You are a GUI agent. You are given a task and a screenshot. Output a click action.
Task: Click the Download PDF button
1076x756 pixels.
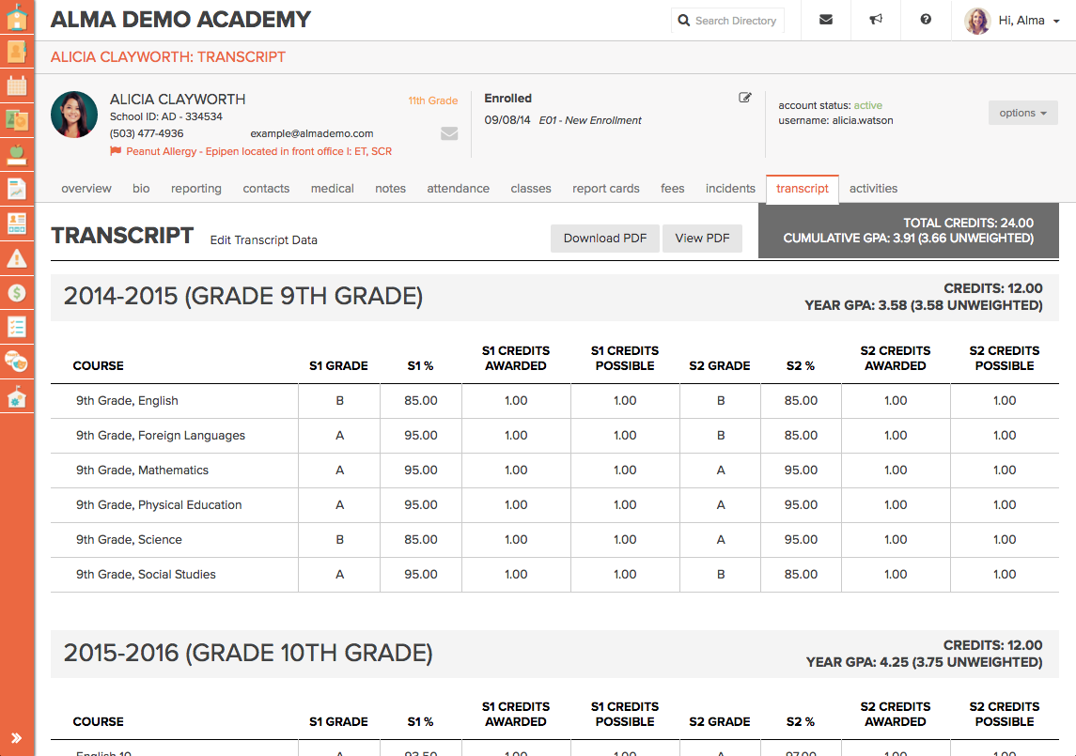pos(604,239)
